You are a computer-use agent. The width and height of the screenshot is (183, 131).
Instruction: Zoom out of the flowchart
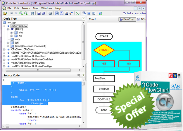(26, 13)
